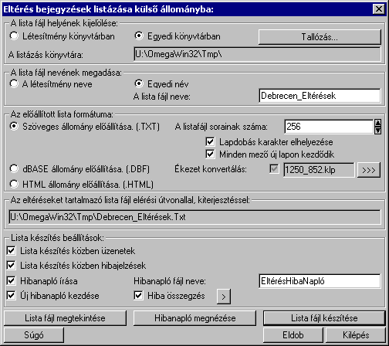This screenshot has width=389, height=346.
Task: Select the Létesítmény könyvtárban radio option
Action: point(14,36)
